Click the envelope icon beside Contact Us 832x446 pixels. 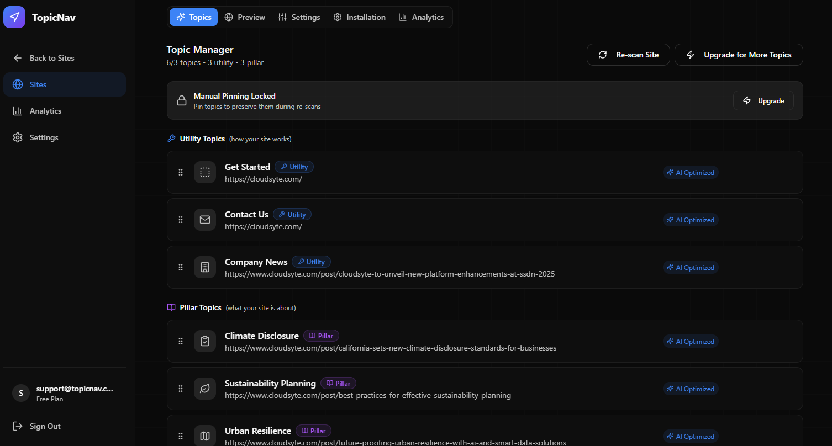pyautogui.click(x=205, y=219)
